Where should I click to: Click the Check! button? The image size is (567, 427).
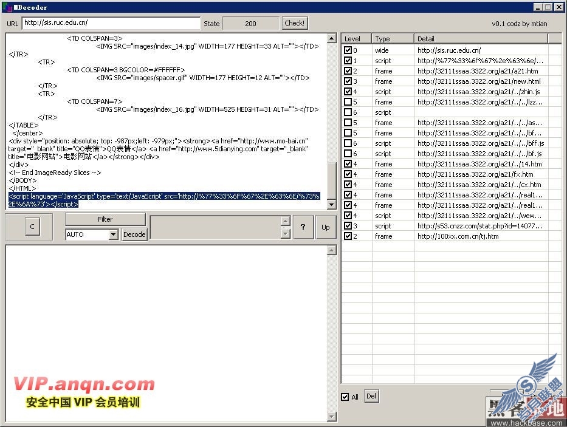295,23
